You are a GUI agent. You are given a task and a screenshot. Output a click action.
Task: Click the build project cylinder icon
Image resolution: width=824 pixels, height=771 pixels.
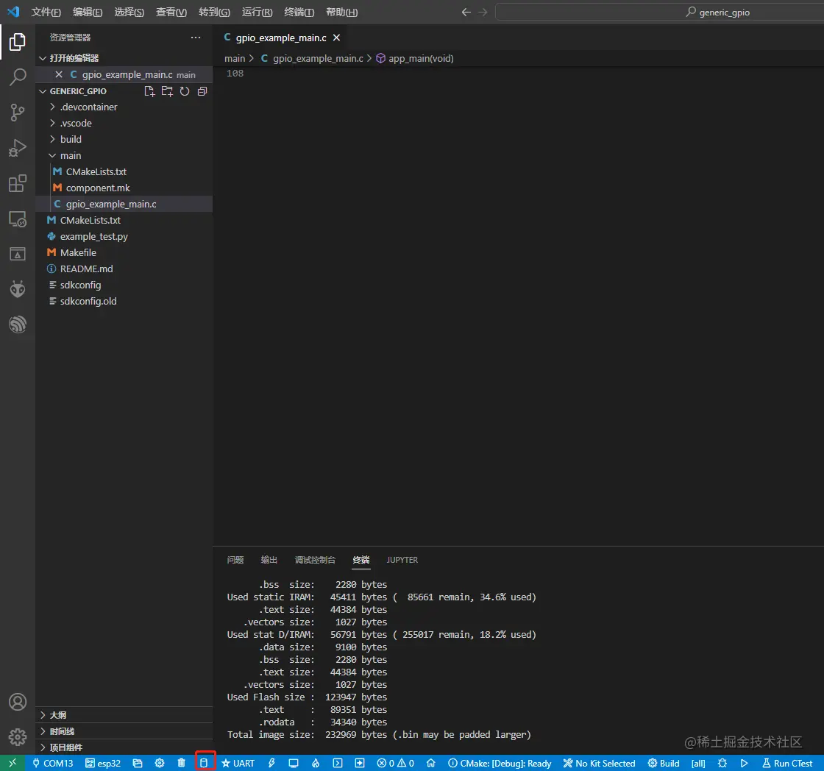(x=205, y=763)
